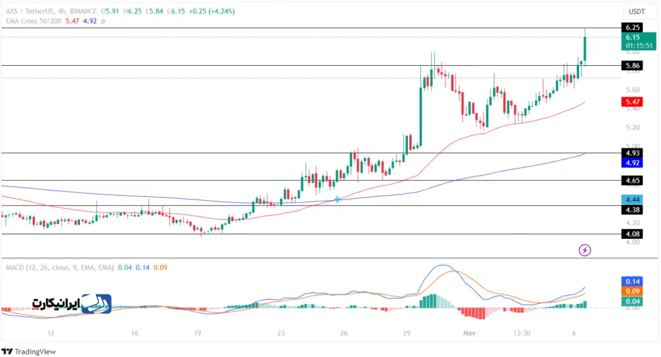Viewport: 661px width, 357px height.
Task: Click the red 5.47 EMA price label
Action: [633, 101]
